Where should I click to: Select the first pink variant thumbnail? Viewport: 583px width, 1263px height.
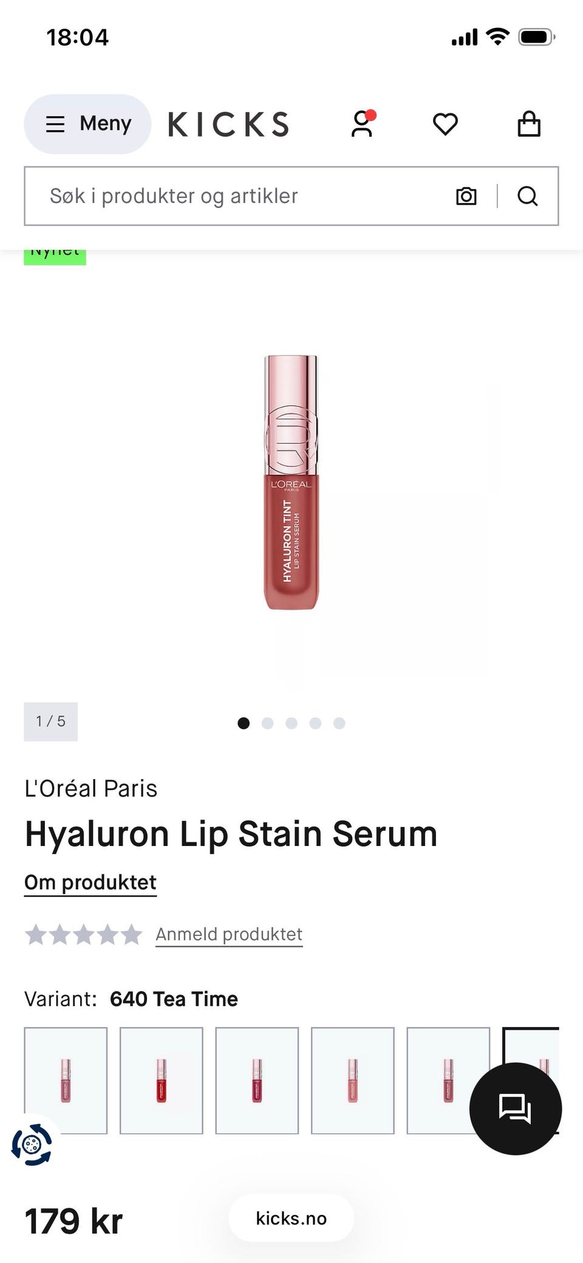click(x=66, y=1080)
